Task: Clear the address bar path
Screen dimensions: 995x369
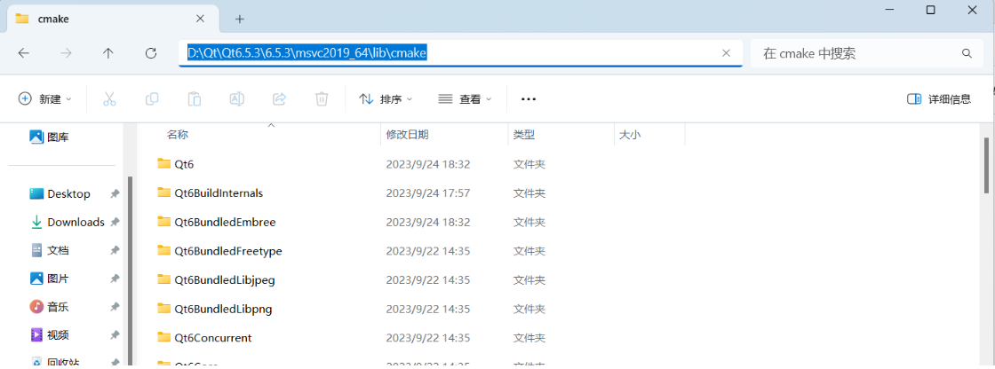Action: (x=726, y=53)
